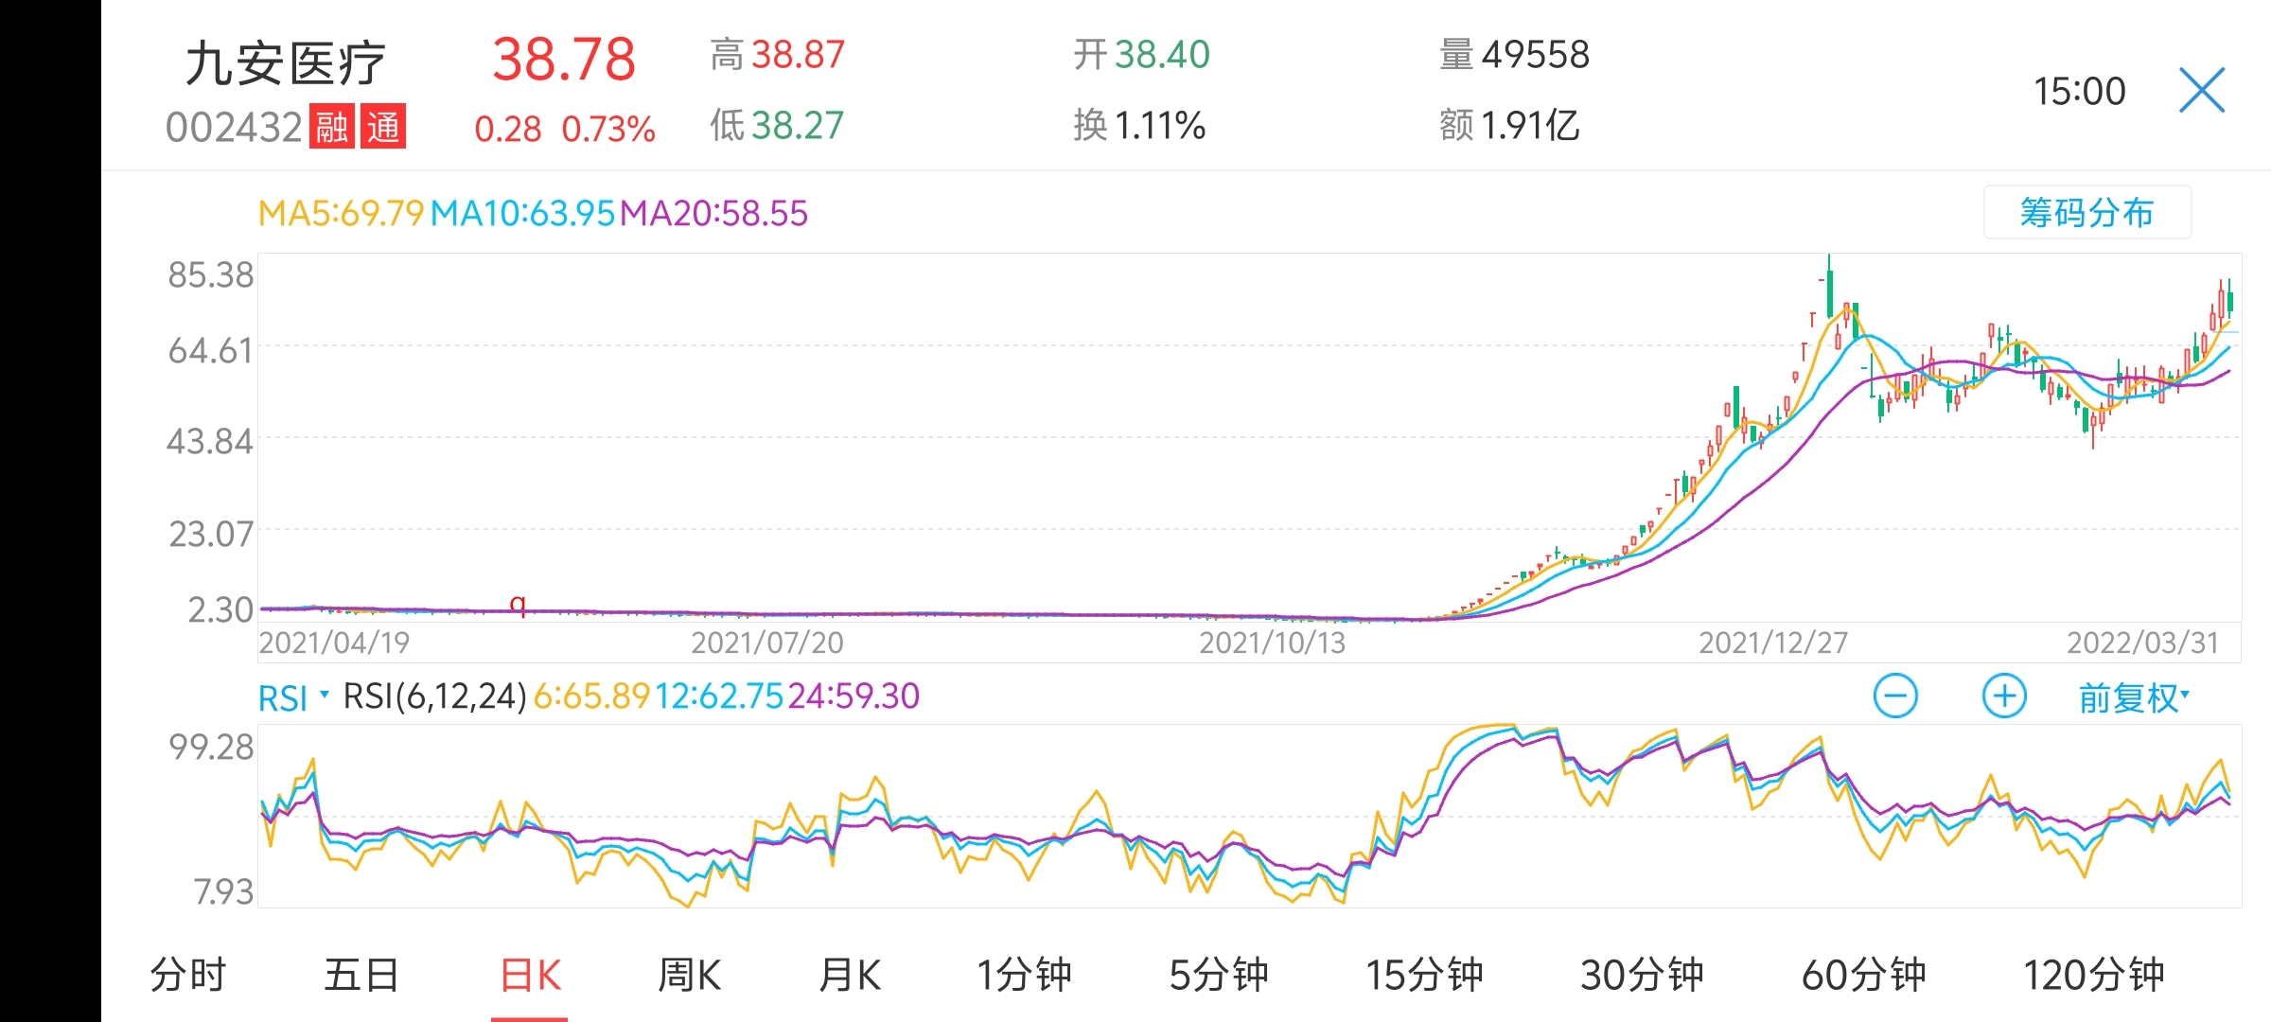2271x1022 pixels.
Task: Tap the stock code 002432
Action: coord(234,127)
